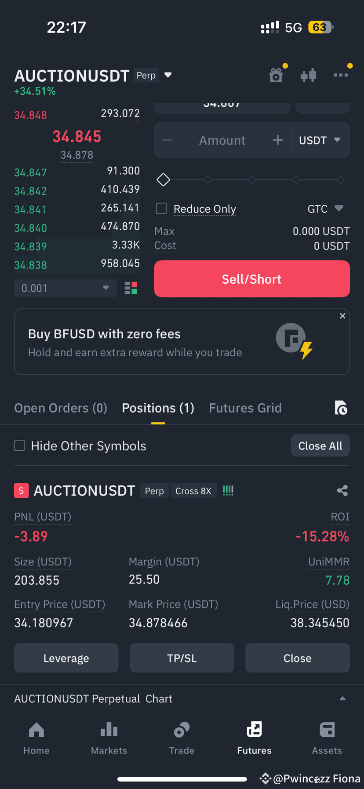This screenshot has width=364, height=789.
Task: Open the three-dots more menu
Action: 341,75
